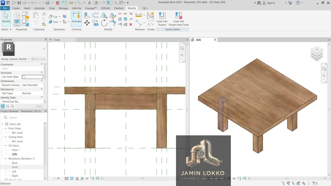This screenshot has width=331, height=186.
Task: Toggle crop view in Front view bar
Action: point(77,178)
